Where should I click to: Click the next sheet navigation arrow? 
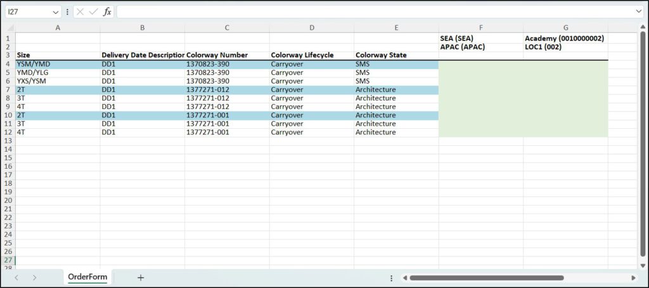[34, 277]
